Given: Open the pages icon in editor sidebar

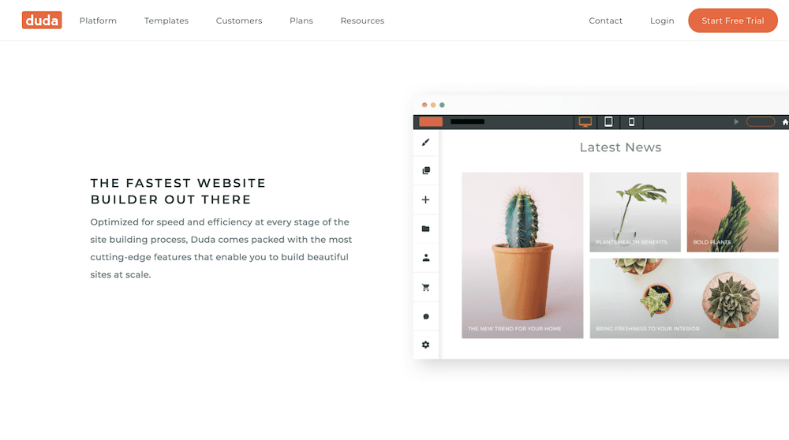Looking at the screenshot, I should 426,171.
